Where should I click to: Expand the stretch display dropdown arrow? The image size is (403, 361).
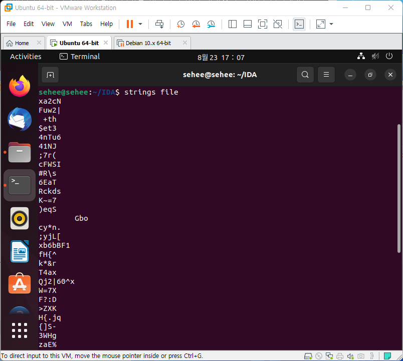331,24
